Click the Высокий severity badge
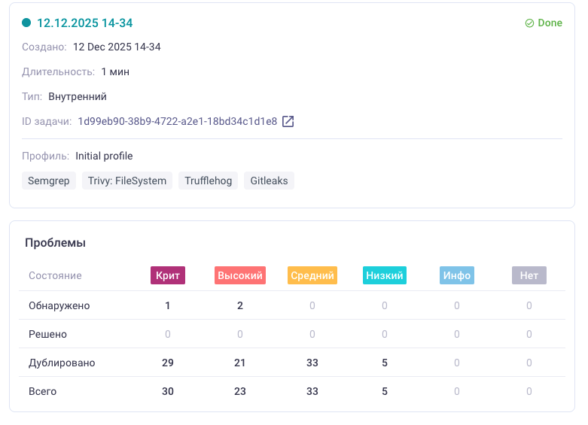Viewport: 588px width, 425px height. pos(240,275)
